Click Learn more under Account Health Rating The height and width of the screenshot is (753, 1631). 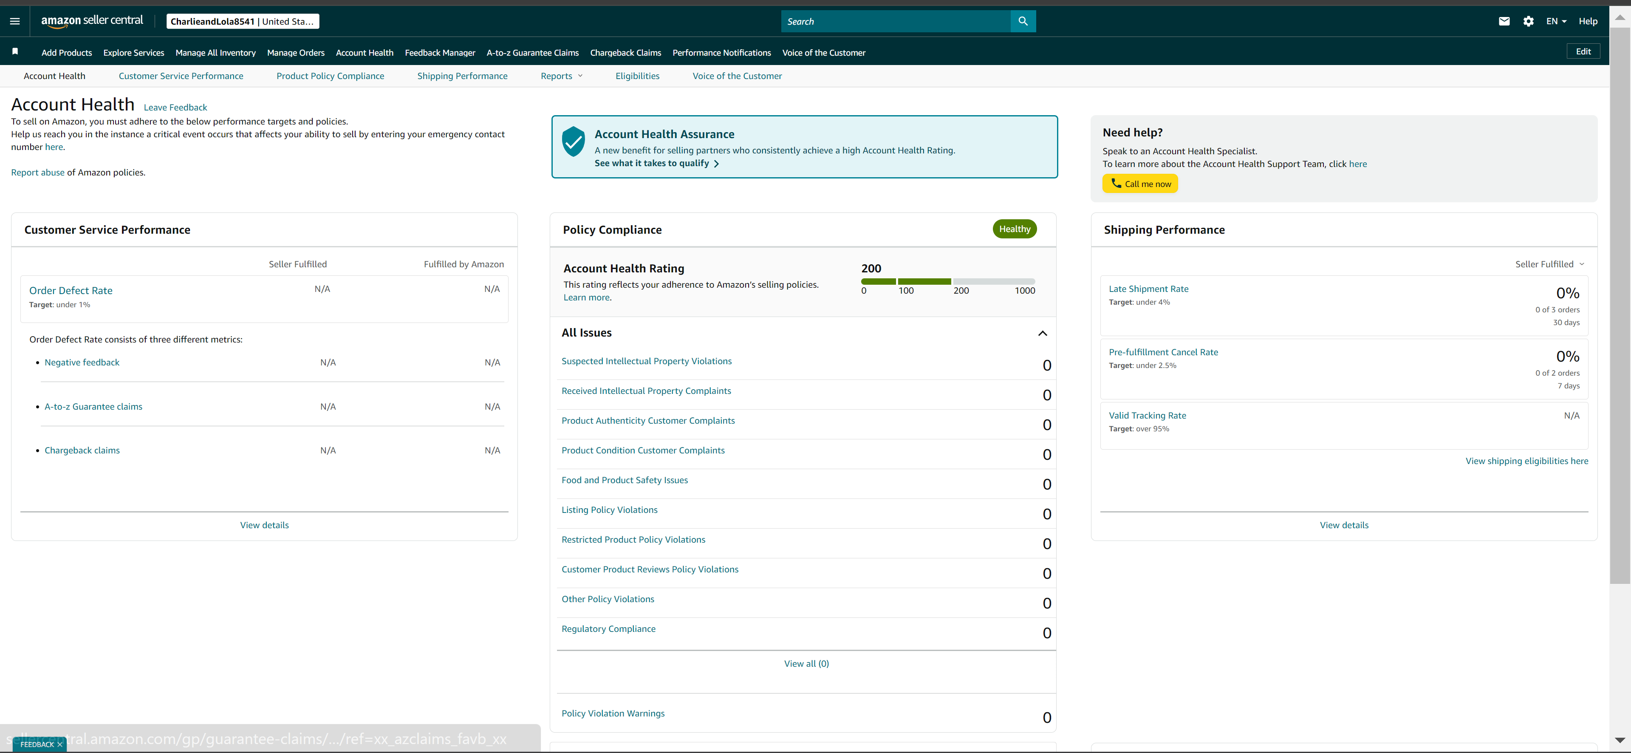point(586,297)
